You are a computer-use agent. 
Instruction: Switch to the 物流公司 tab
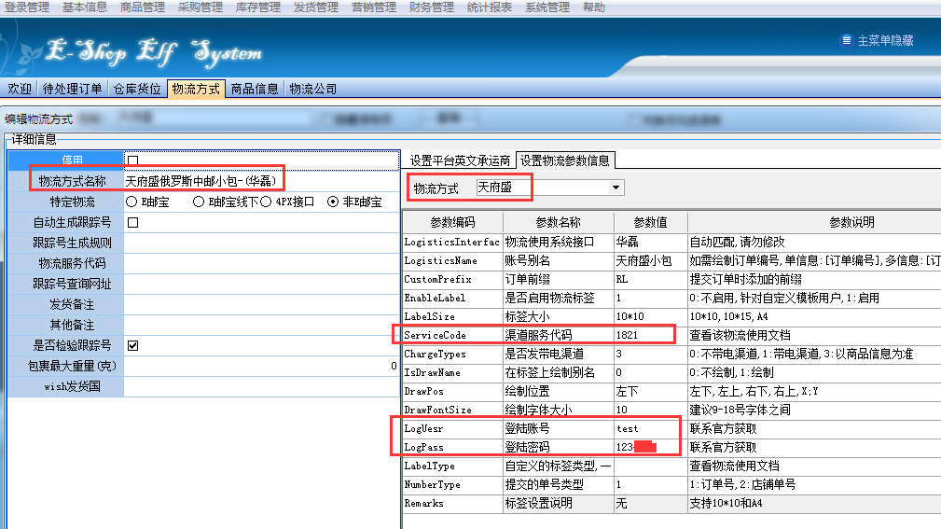click(312, 90)
